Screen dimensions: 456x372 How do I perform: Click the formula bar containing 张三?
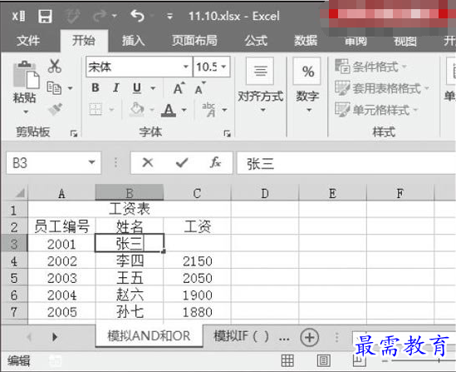click(346, 163)
